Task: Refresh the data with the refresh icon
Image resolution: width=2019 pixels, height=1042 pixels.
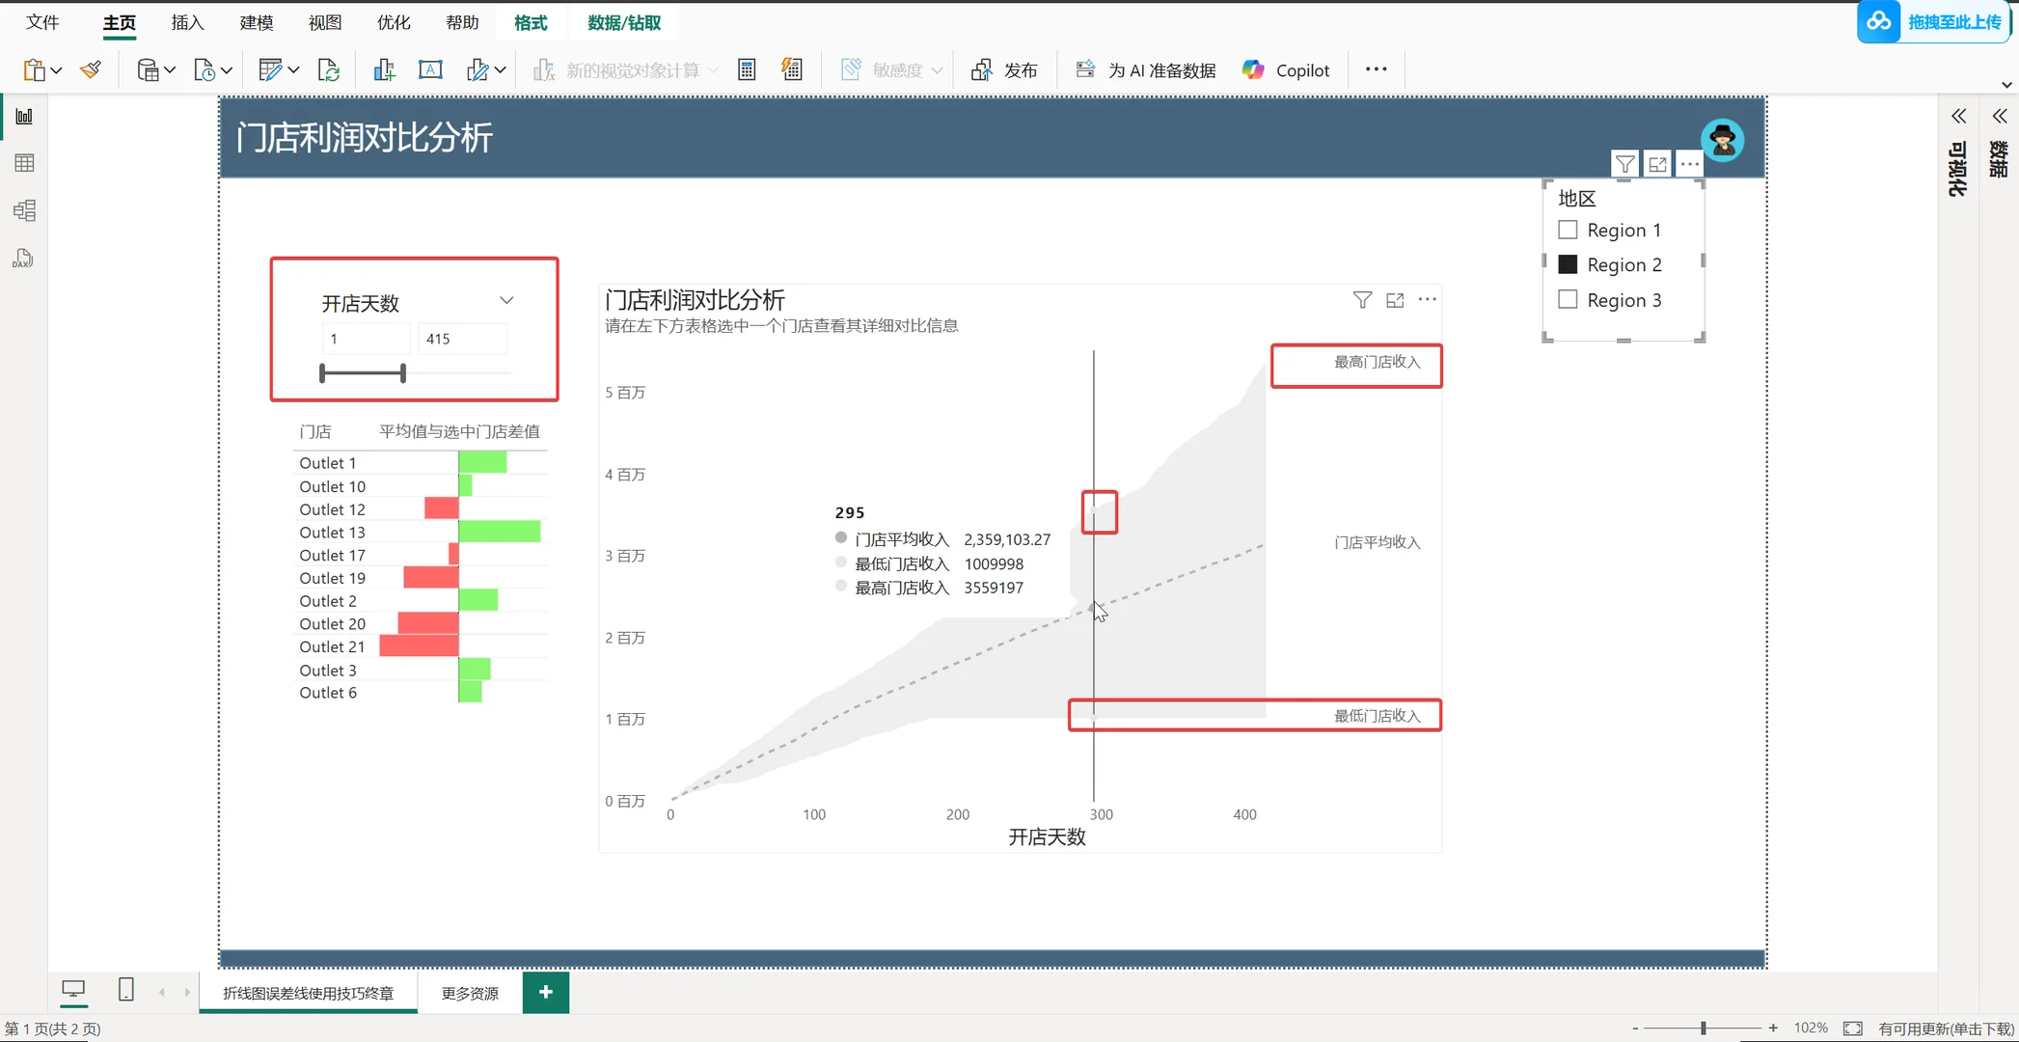Action: coord(329,69)
